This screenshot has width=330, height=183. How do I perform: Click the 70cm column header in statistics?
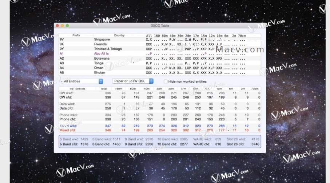click(255, 89)
